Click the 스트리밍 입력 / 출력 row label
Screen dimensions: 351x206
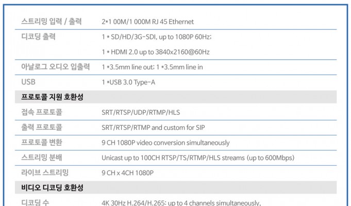click(x=51, y=22)
